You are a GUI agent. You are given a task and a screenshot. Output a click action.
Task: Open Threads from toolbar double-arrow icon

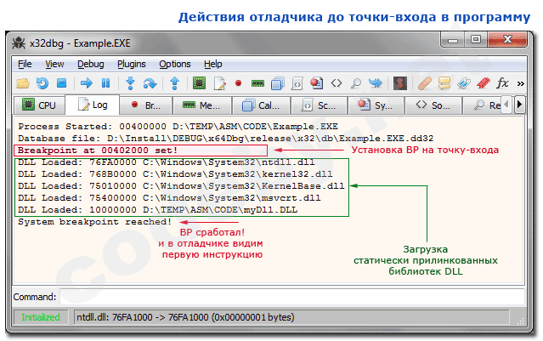point(376,83)
